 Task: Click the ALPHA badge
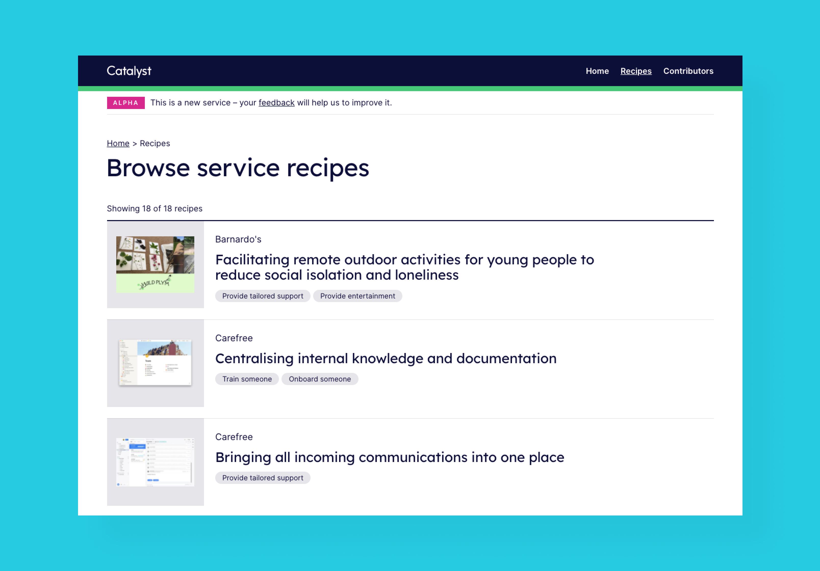tap(126, 103)
